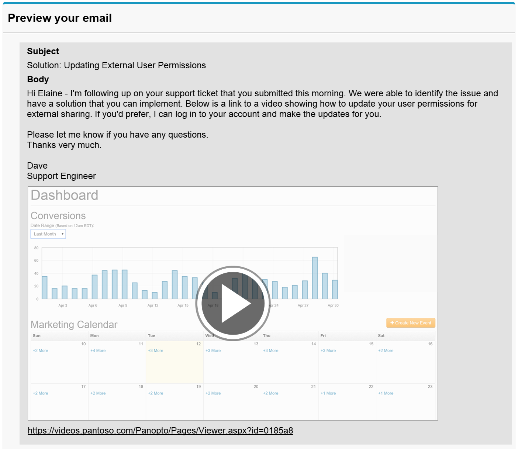Open +4 More on Monday the 11th
This screenshot has width=518, height=449.
pyautogui.click(x=98, y=350)
